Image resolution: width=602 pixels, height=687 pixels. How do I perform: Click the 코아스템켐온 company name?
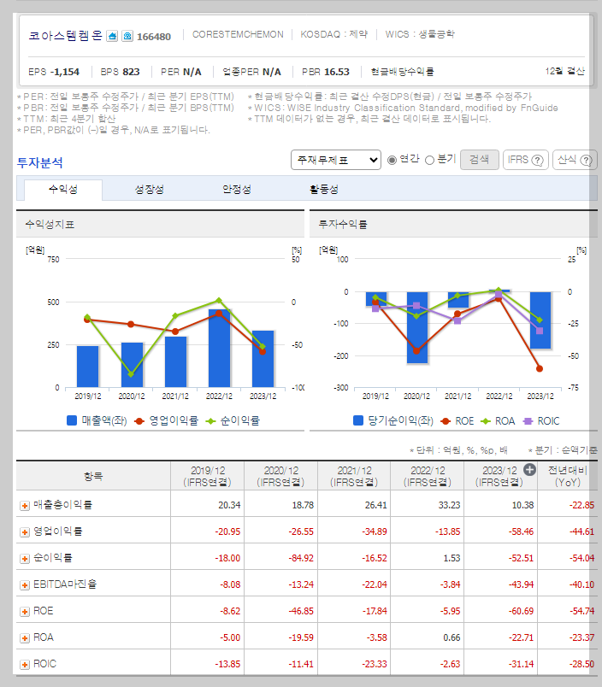point(65,36)
